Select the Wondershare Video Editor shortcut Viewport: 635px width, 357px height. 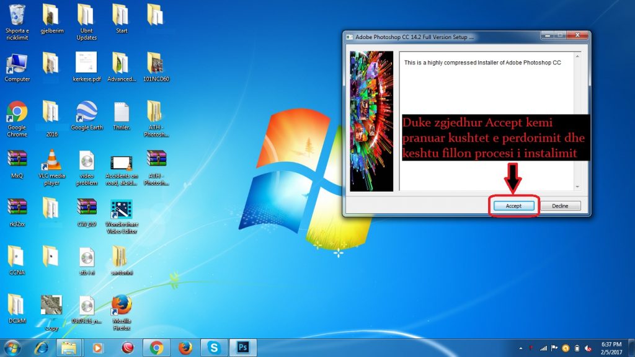click(x=122, y=216)
